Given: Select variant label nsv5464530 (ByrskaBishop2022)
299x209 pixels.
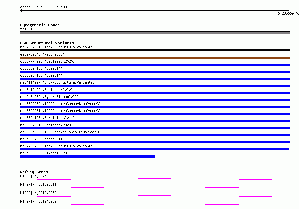Looking at the screenshot, I should tap(49, 97).
